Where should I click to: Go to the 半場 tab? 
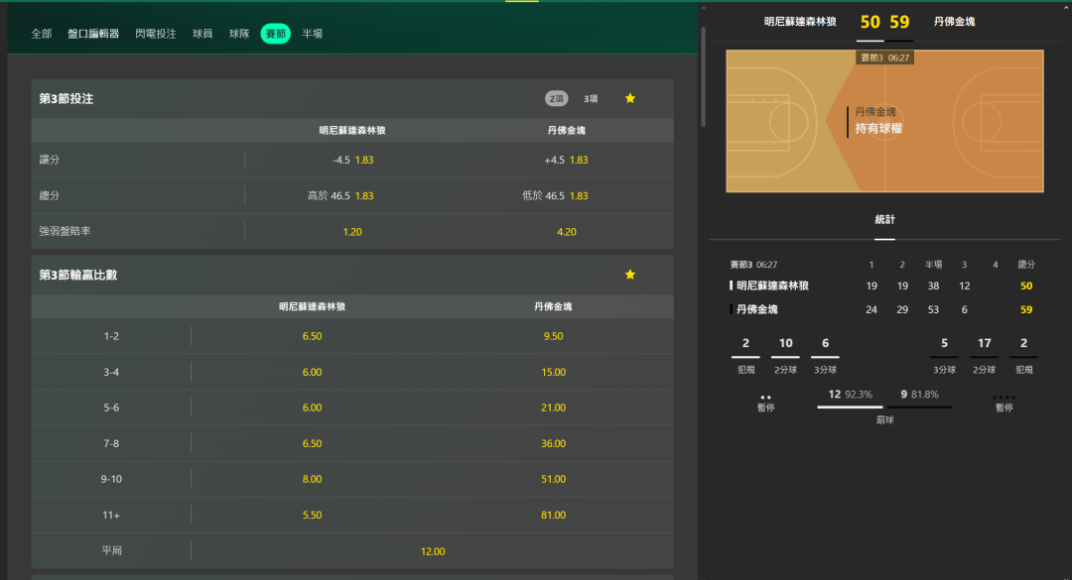[x=312, y=34]
